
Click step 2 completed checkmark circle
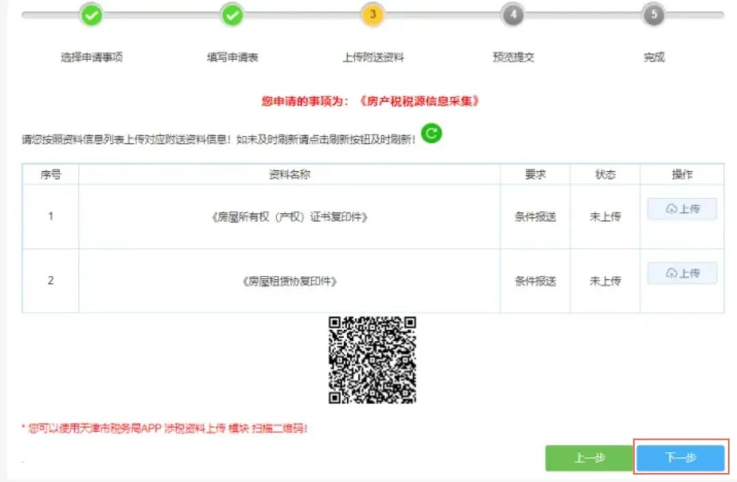tap(232, 15)
